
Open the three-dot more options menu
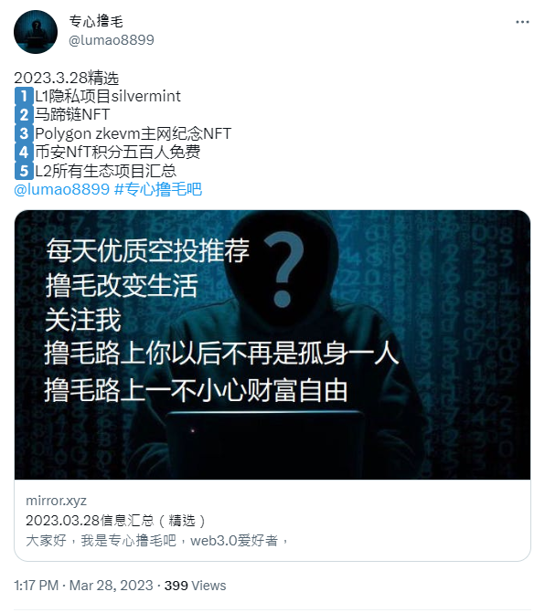[522, 22]
